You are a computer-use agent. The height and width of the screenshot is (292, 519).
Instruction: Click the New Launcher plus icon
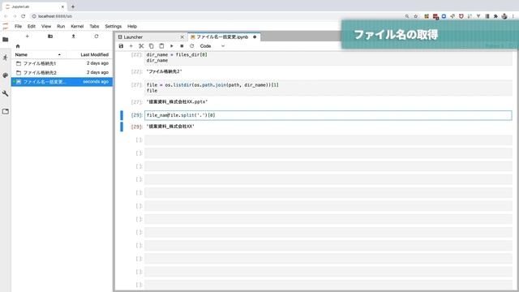27,36
